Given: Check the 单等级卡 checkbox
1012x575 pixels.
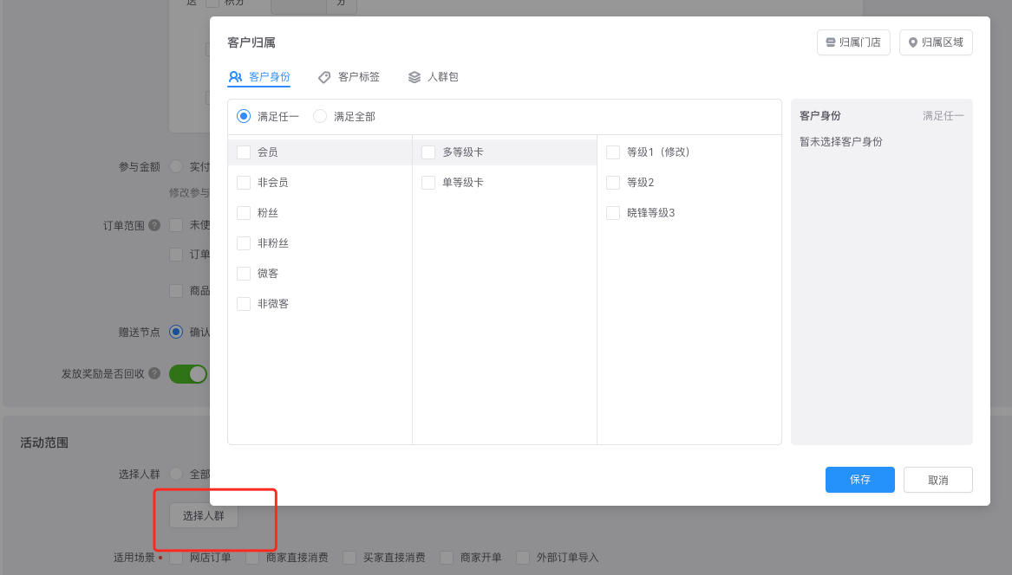Looking at the screenshot, I should click(x=428, y=183).
